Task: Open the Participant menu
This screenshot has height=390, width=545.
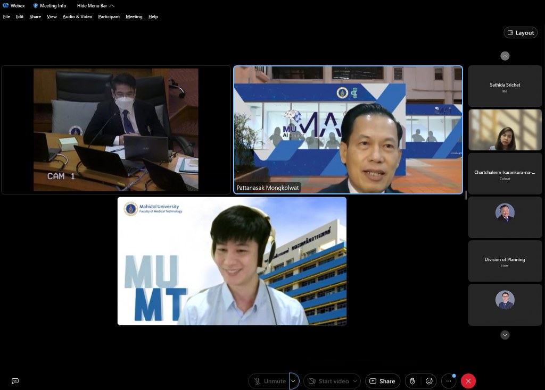Action: (109, 16)
